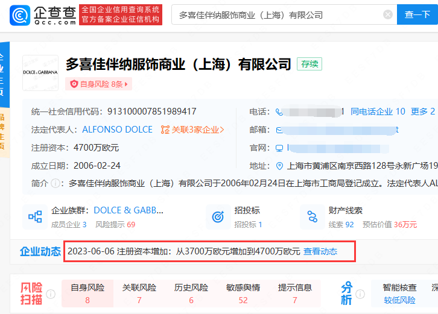438x314 pixels.
Task: Open 智能核查 较低风险 item
Action: pos(399,294)
